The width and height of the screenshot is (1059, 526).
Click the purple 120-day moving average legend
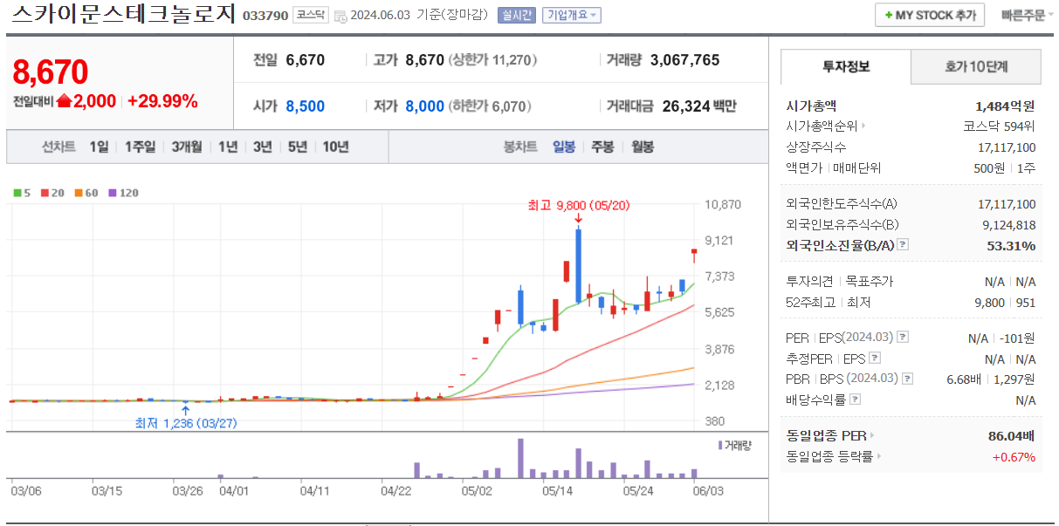pos(123,193)
